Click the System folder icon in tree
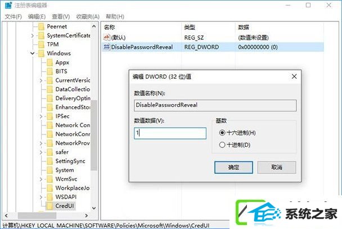Image resolution: width=342 pixels, height=229 pixels. (49, 170)
